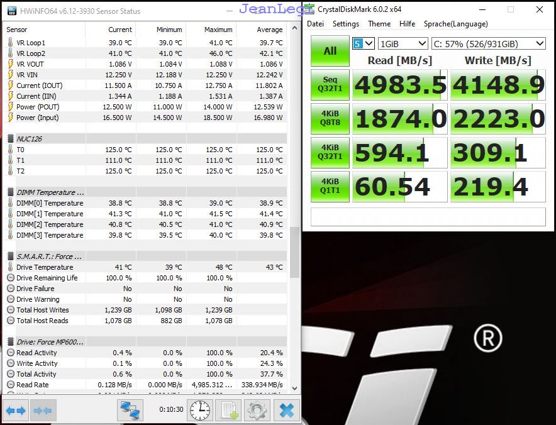Click the circle icon beside Total Host Writes
The width and height of the screenshot is (556, 425).
coord(11,310)
